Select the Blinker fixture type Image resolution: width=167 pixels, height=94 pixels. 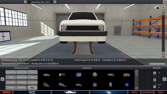pos(32,72)
